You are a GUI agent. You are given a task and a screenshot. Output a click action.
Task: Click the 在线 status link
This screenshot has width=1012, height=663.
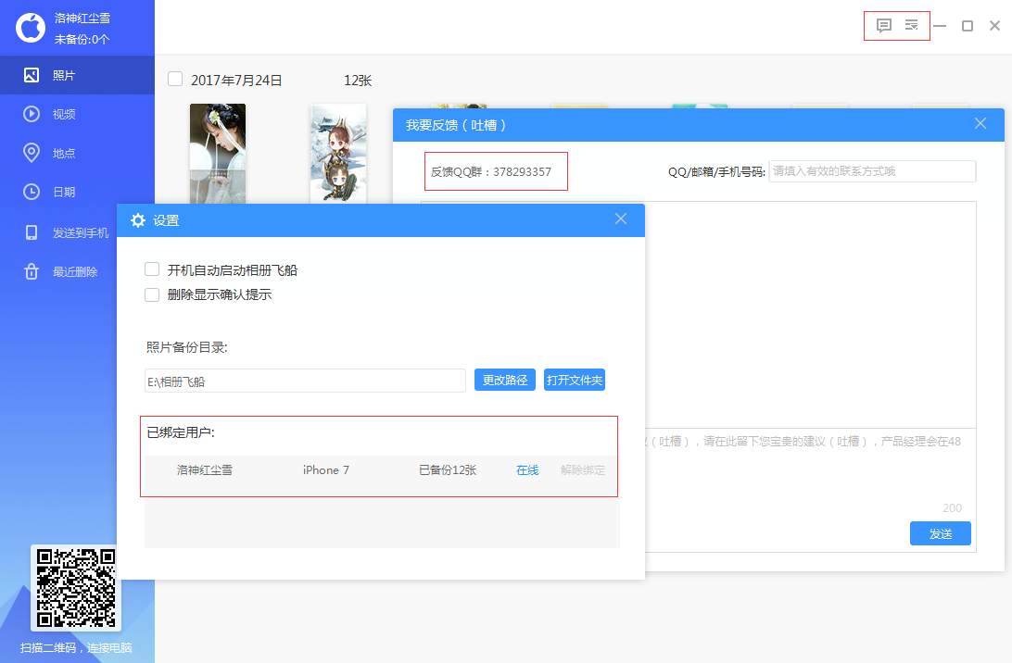[x=527, y=470]
